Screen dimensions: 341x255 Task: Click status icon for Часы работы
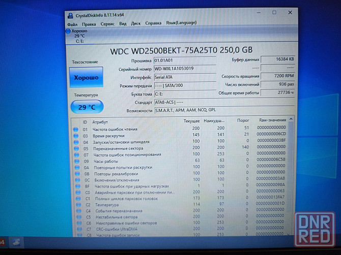(77, 162)
